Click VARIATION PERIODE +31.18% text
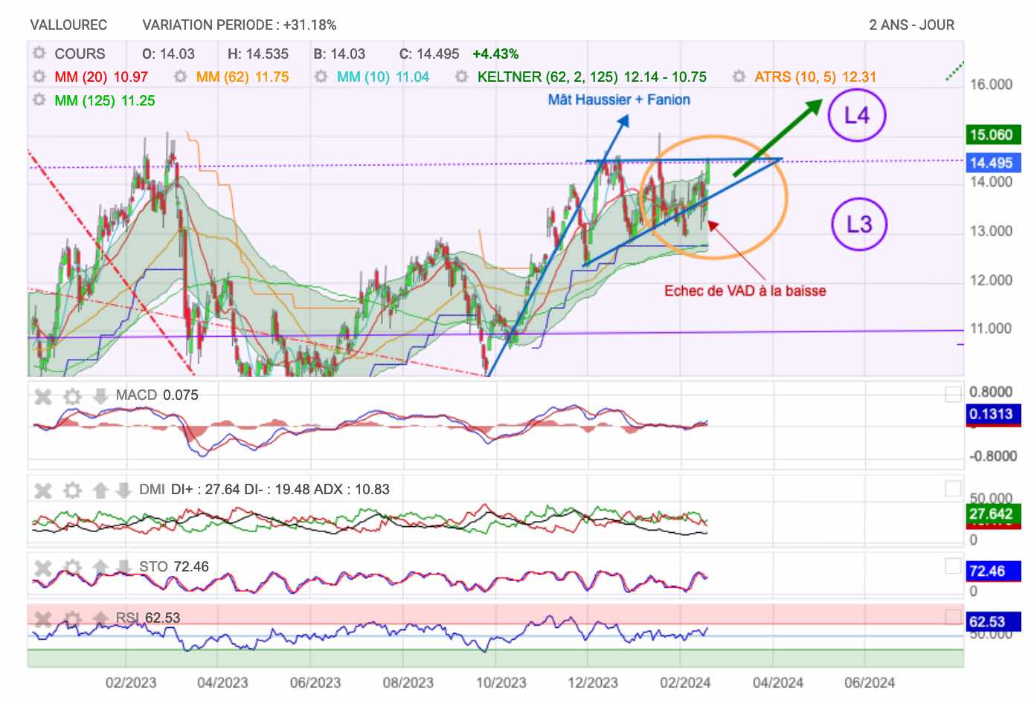1034x703 pixels. [240, 25]
